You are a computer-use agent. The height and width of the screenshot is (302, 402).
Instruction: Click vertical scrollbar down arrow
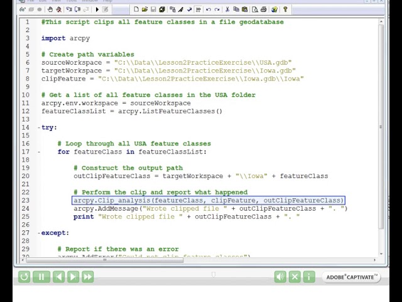tap(381, 254)
